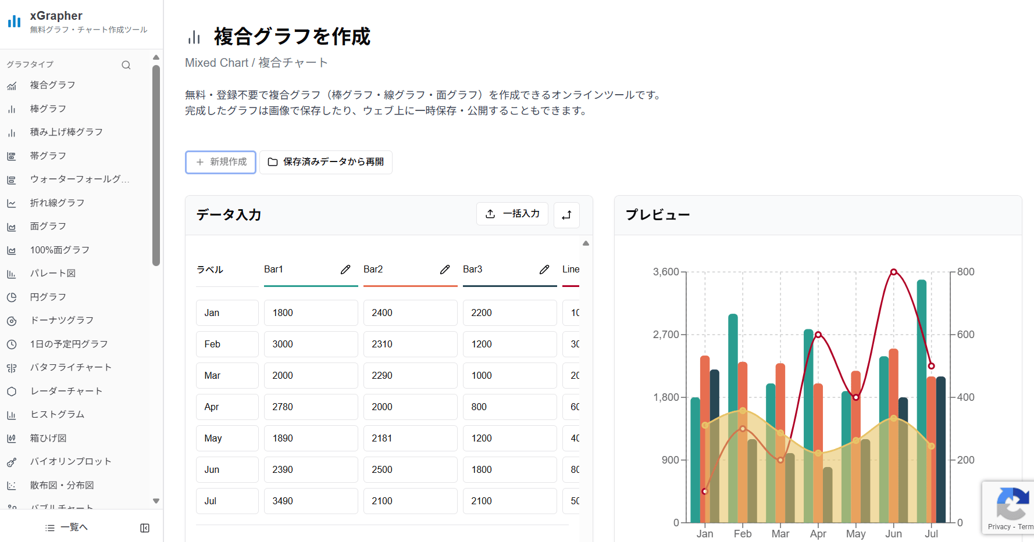1034x542 pixels.
Task: Collapse the sidebar with the collapse icon
Action: 145,527
